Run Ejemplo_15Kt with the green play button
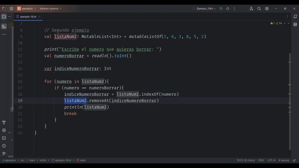299x168 pixels. (221, 8)
